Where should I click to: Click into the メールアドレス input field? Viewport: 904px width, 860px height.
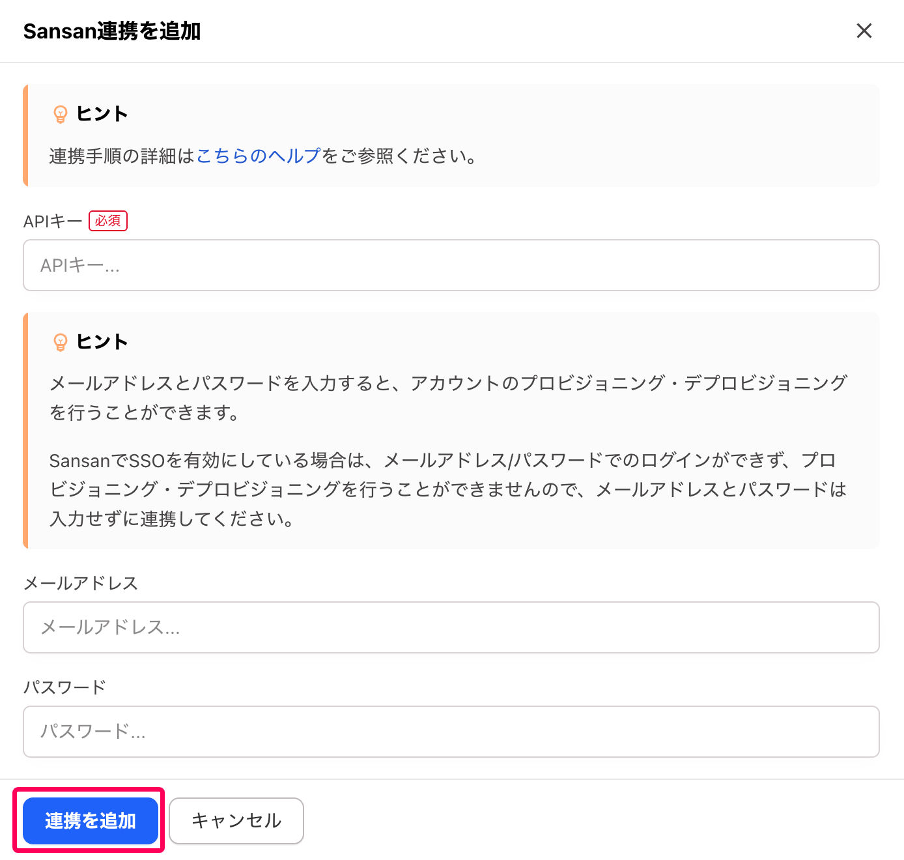[451, 627]
